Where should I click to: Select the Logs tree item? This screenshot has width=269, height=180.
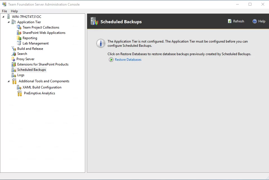[21, 75]
